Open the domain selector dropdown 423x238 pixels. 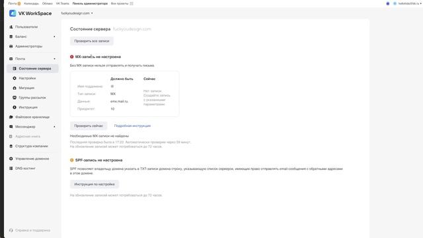77,13
